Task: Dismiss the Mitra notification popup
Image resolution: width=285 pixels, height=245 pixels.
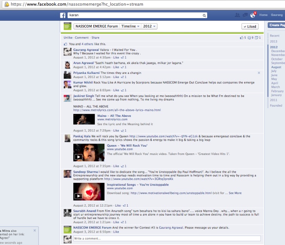Action: pyautogui.click(x=34, y=230)
